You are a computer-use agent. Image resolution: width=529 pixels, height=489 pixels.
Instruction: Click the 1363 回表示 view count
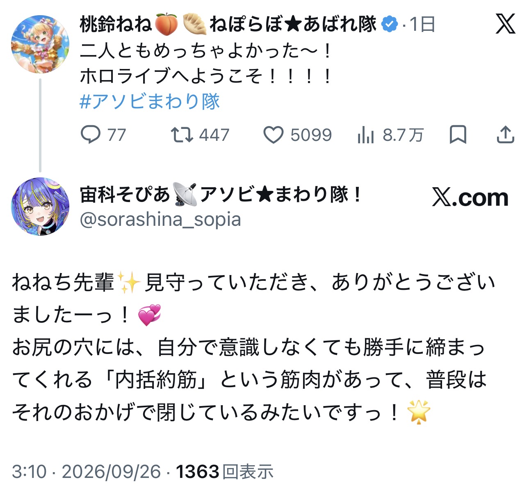pos(225,471)
